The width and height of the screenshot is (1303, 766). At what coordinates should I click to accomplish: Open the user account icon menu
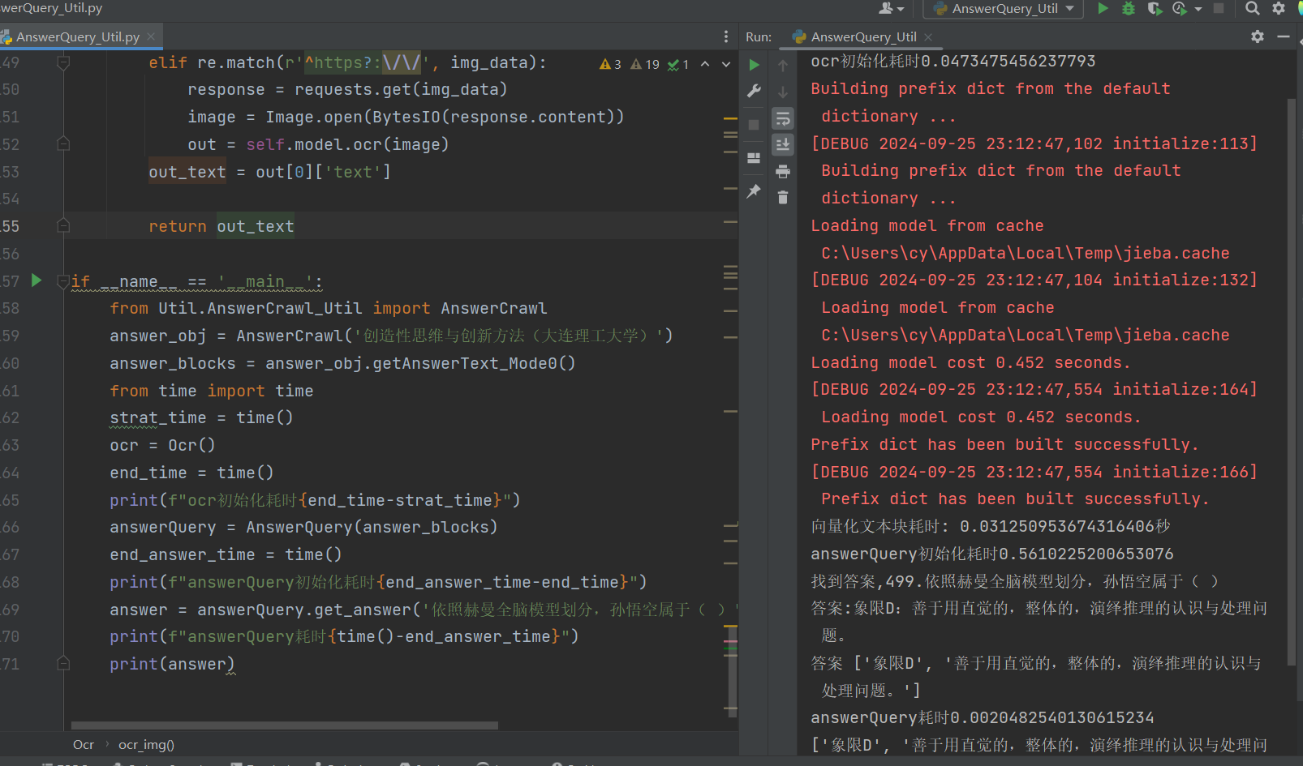coord(891,8)
